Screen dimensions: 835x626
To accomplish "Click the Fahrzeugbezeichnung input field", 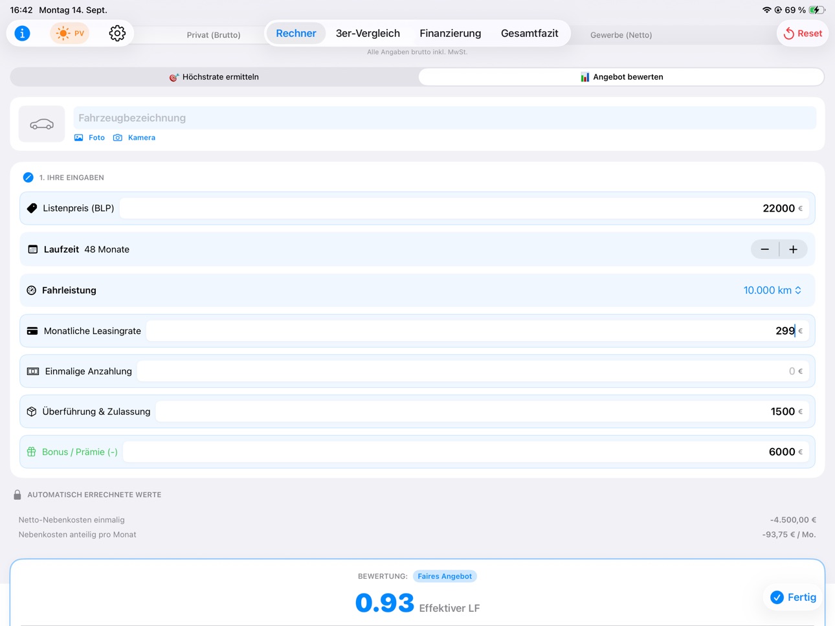I will click(445, 118).
